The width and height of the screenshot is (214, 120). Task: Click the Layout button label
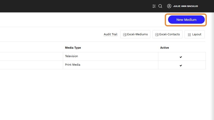click(197, 34)
